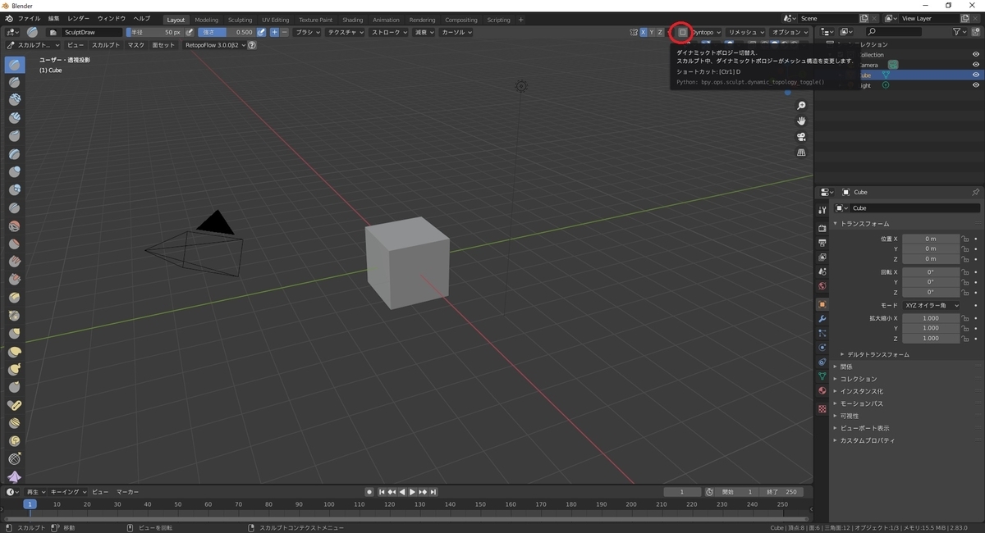Open the オプション dropdown
The width and height of the screenshot is (985, 533).
tap(790, 32)
